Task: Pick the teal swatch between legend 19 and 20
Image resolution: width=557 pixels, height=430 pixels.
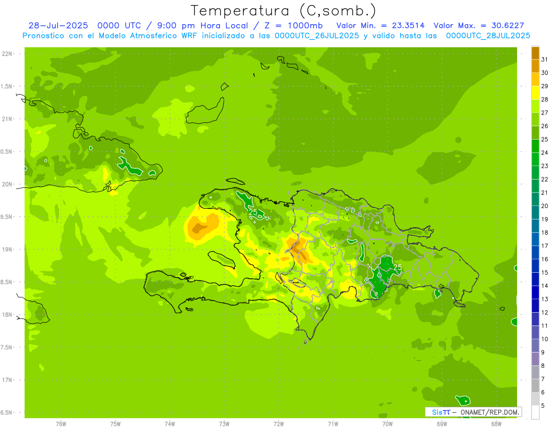Action: 535,212
